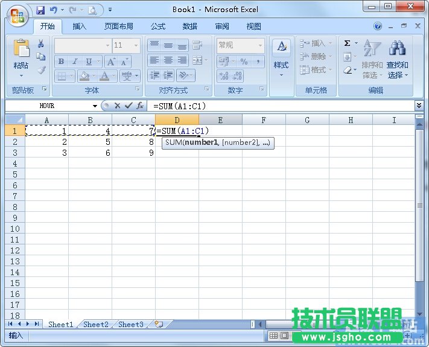Click the Format Painter brush icon

click(x=41, y=69)
